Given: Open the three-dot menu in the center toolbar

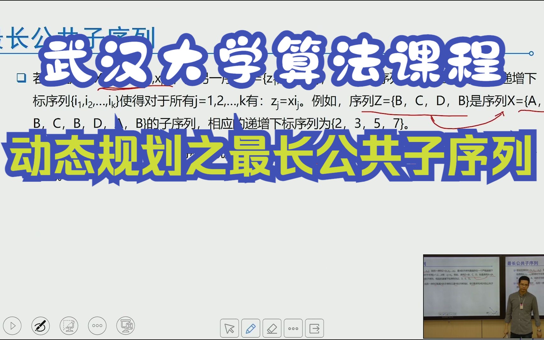Looking at the screenshot, I should point(293,328).
